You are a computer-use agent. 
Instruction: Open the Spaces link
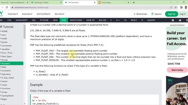point(156,14)
